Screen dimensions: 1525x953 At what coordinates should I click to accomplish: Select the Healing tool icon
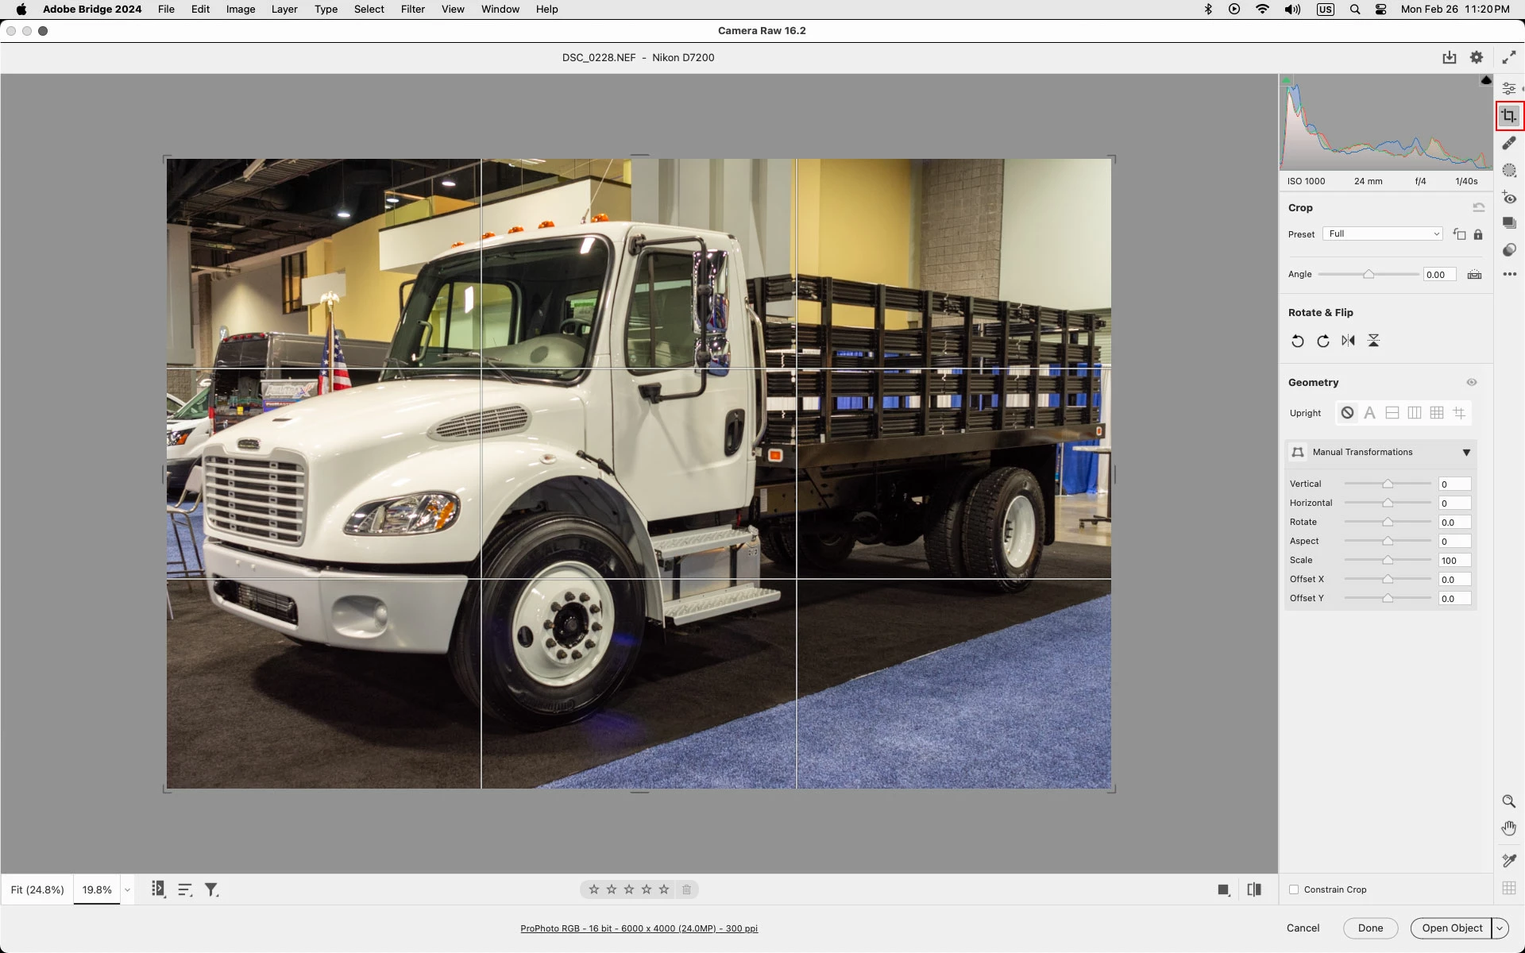(x=1508, y=143)
